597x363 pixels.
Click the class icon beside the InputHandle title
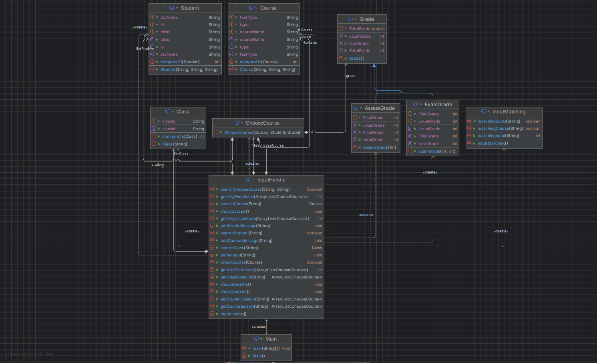click(248, 180)
